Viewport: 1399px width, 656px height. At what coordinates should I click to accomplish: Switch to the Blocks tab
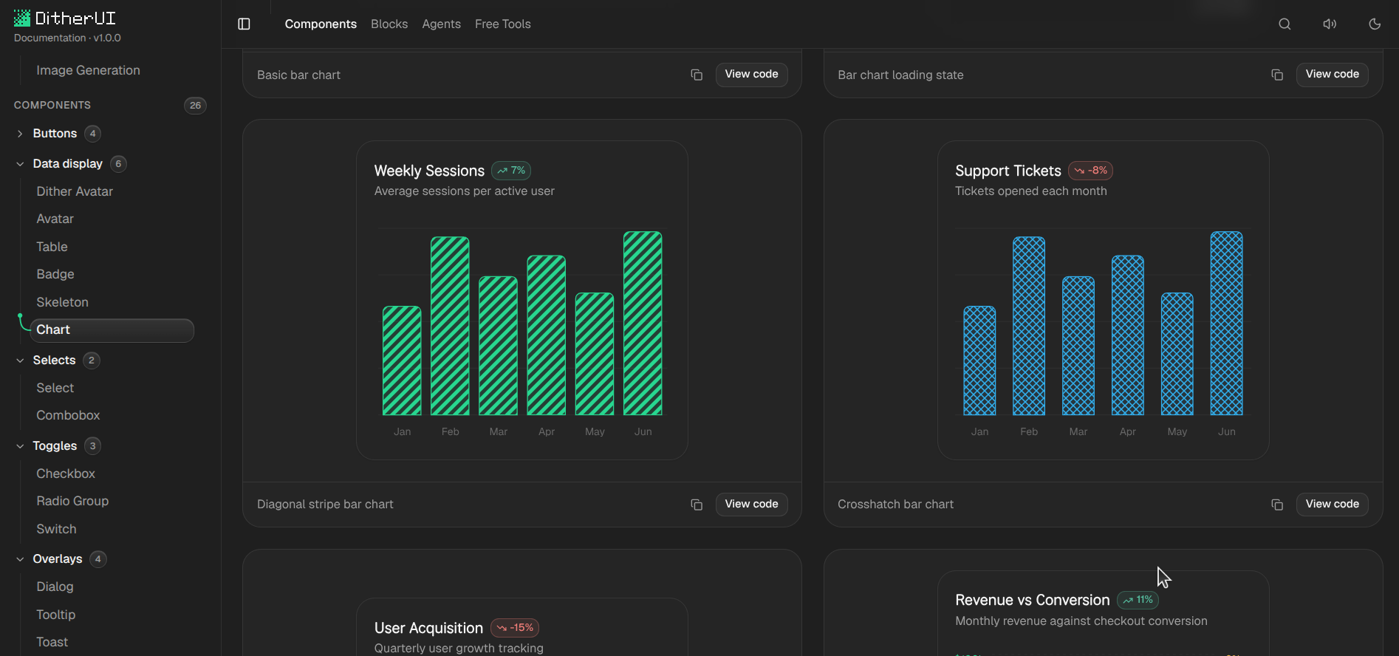[x=389, y=24]
